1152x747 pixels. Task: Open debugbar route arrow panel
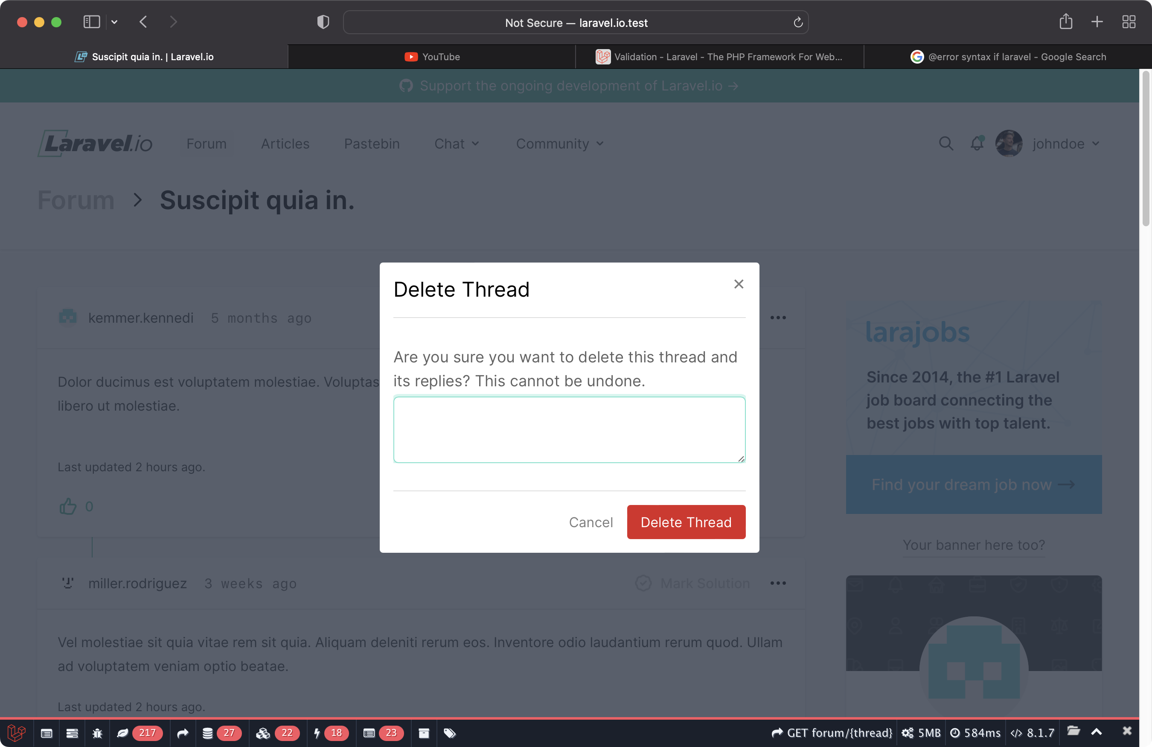[183, 733]
